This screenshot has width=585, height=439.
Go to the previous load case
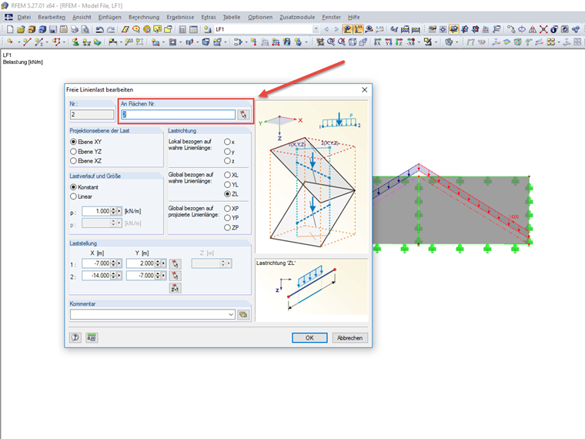[x=326, y=29]
